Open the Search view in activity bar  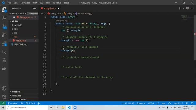pyautogui.click(x=4, y=18)
